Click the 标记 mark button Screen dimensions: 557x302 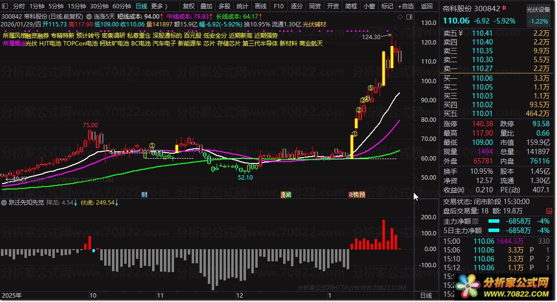pyautogui.click(x=387, y=6)
